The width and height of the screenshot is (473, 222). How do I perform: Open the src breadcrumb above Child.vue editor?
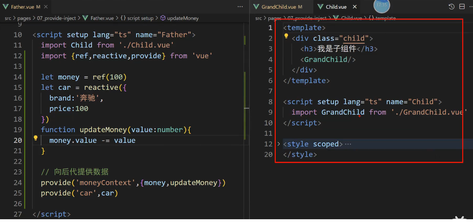[259, 18]
